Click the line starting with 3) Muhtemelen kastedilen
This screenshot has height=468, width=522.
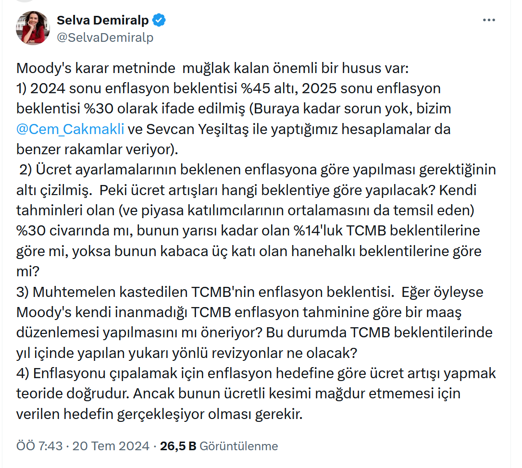(243, 292)
